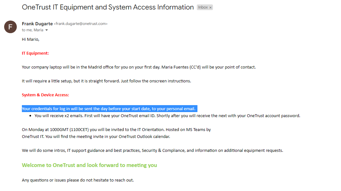This screenshot has width=341, height=191.
Task: Click the Inbox label tag
Action: pyautogui.click(x=203, y=7)
